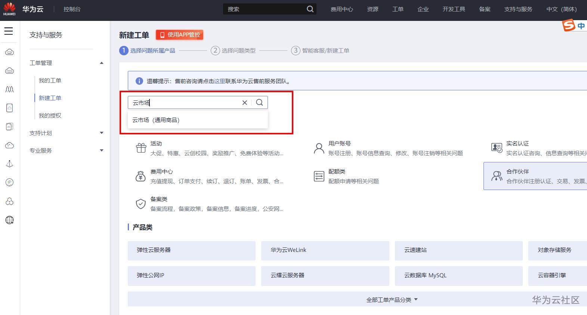The image size is (587, 315).
Task: Choose the 华为云WeLink product
Action: point(325,250)
